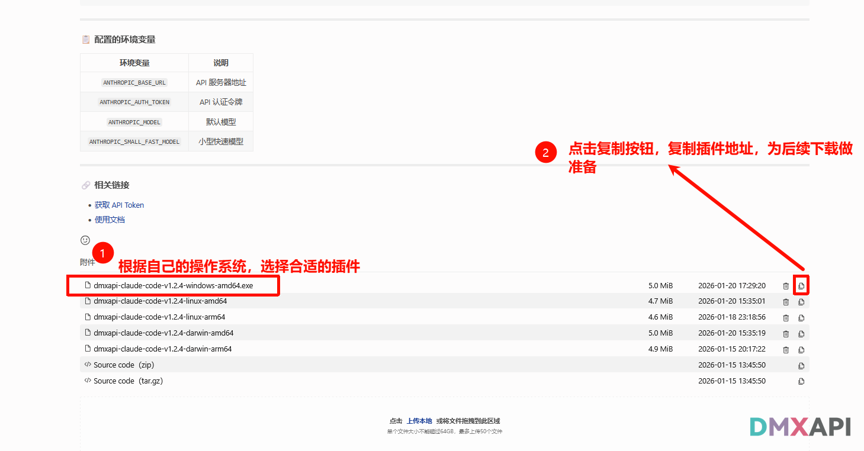Delete the linux-amd64 attachment
This screenshot has width=864, height=451.
[786, 302]
